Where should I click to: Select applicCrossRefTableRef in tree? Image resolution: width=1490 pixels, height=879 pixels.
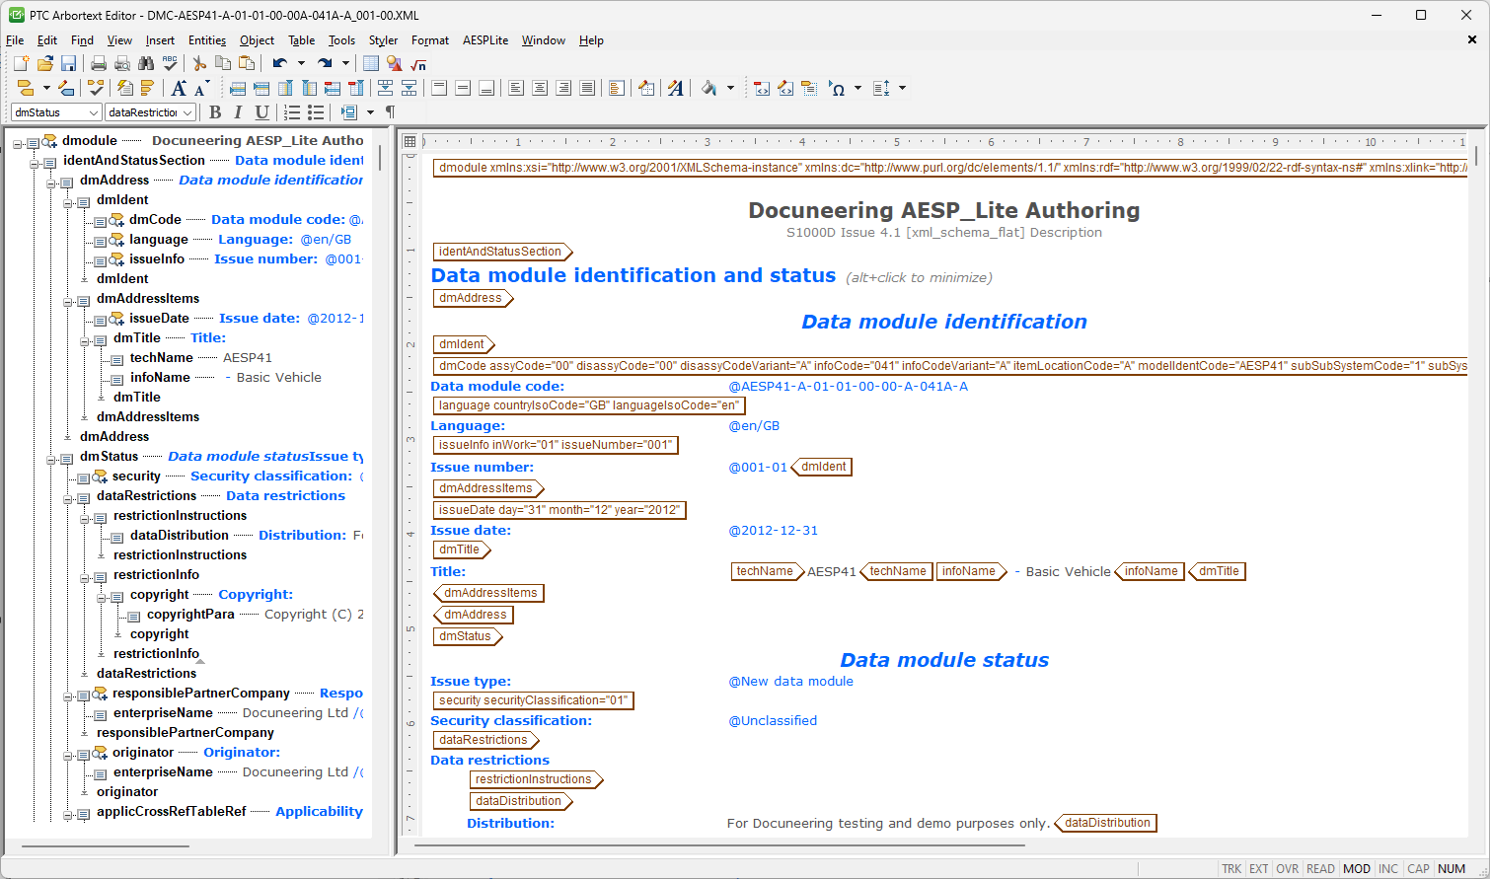pos(171,811)
